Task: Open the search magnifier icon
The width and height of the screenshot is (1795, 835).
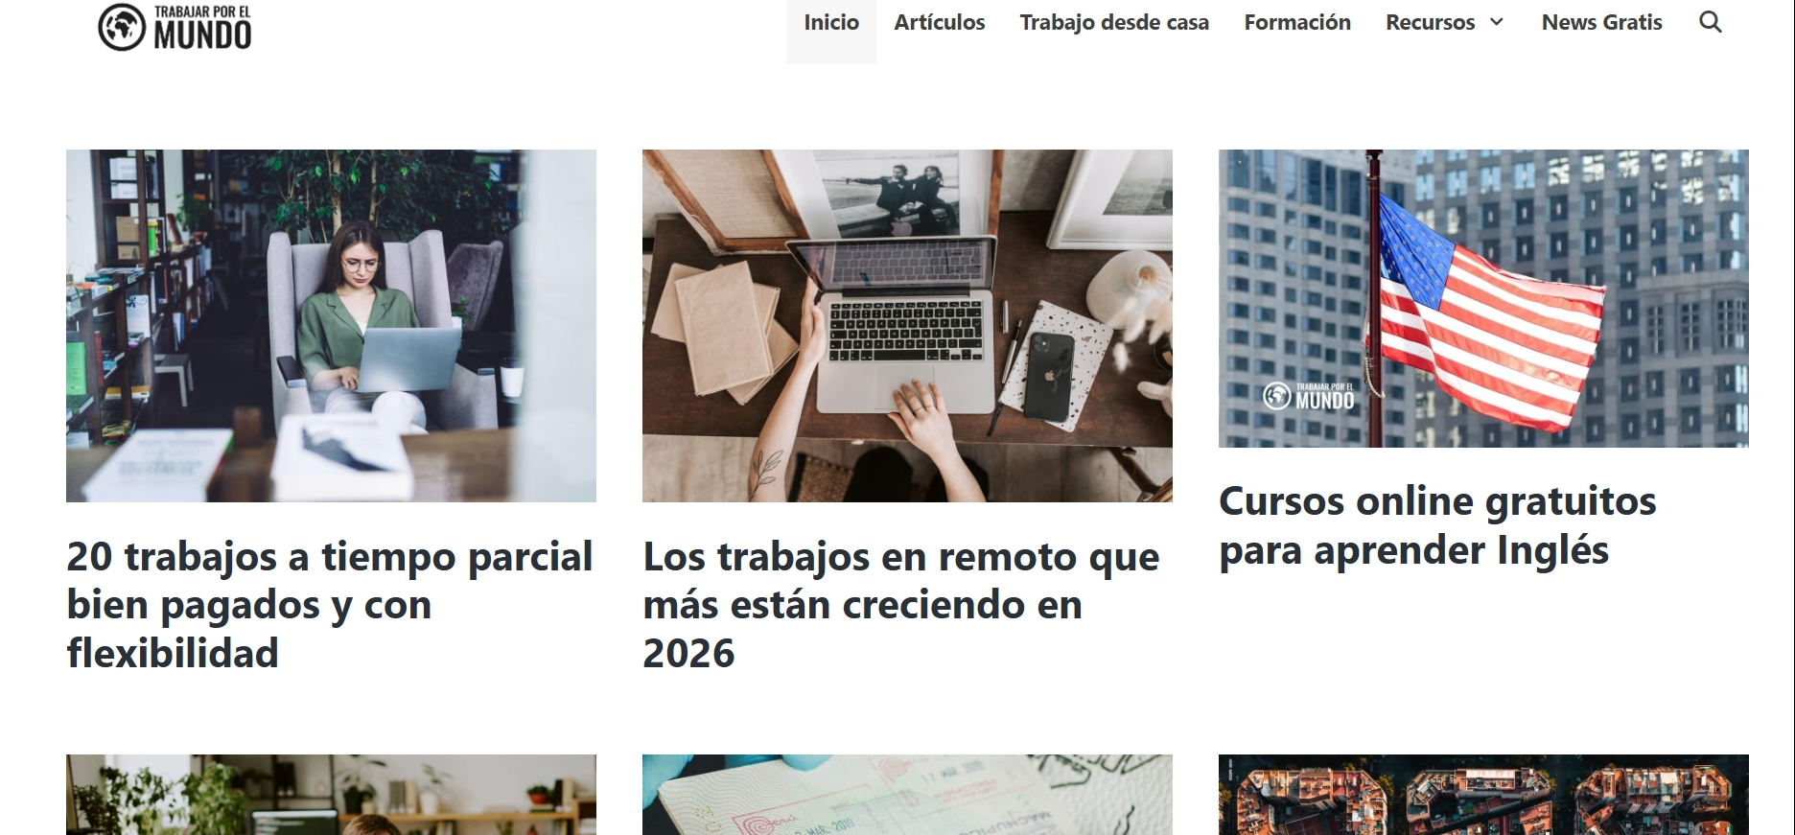Action: [1710, 22]
